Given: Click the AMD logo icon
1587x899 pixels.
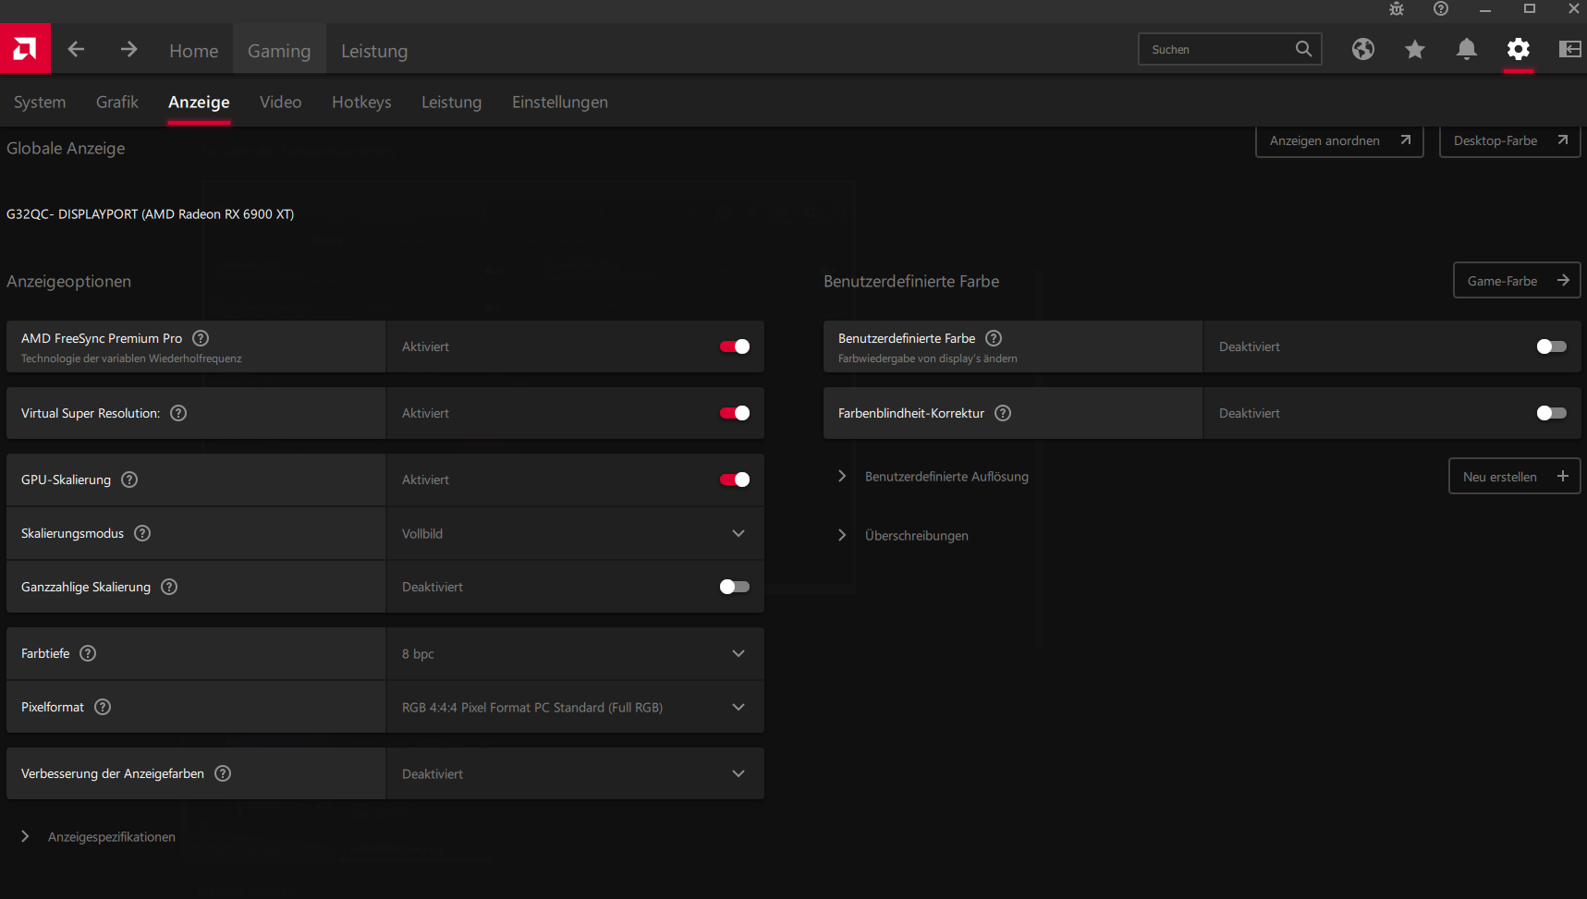Looking at the screenshot, I should [25, 49].
